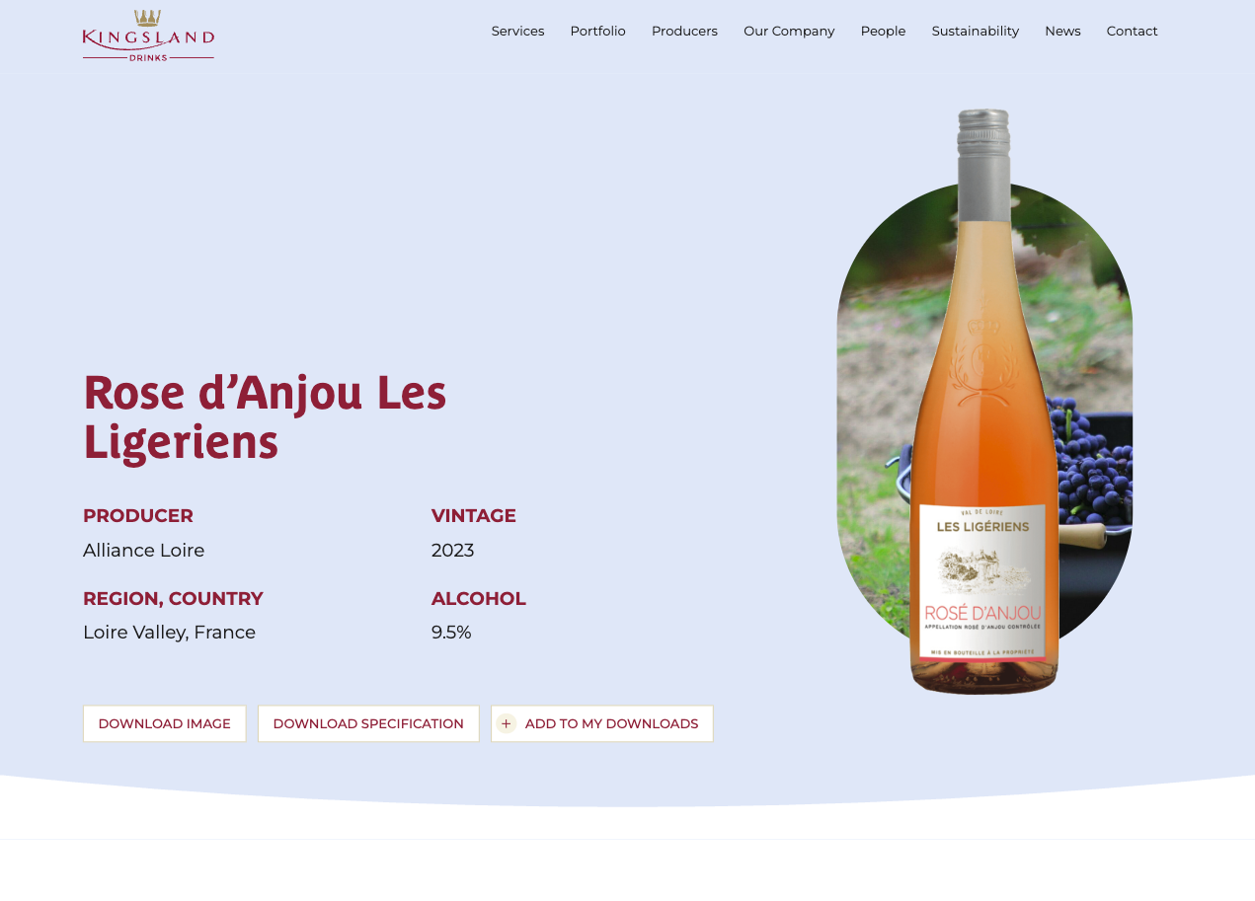Click the Les Ligériens bottle label
Viewport: 1255px width, 901px height.
982,582
